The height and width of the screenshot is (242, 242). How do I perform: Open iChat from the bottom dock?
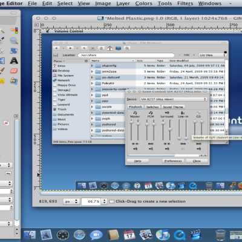pos(96,235)
